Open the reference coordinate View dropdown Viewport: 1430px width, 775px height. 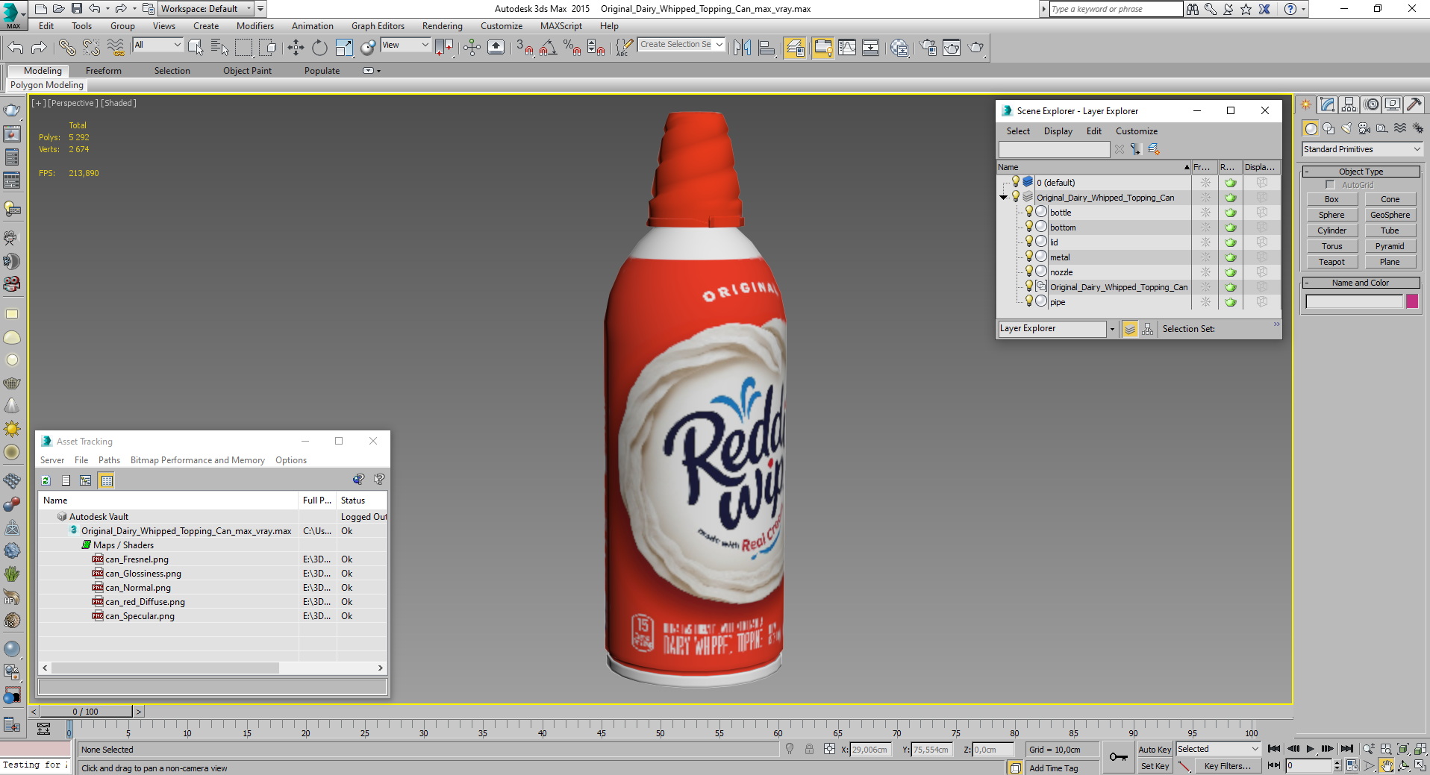coord(405,45)
